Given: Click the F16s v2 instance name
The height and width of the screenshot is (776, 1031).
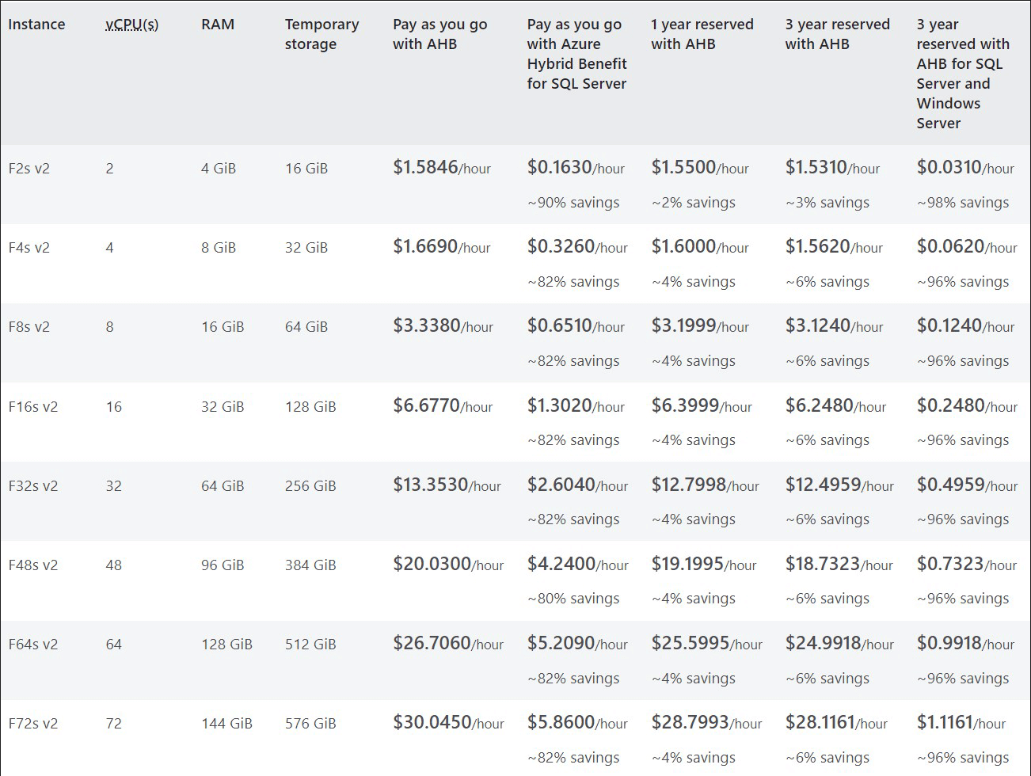Looking at the screenshot, I should (x=33, y=407).
